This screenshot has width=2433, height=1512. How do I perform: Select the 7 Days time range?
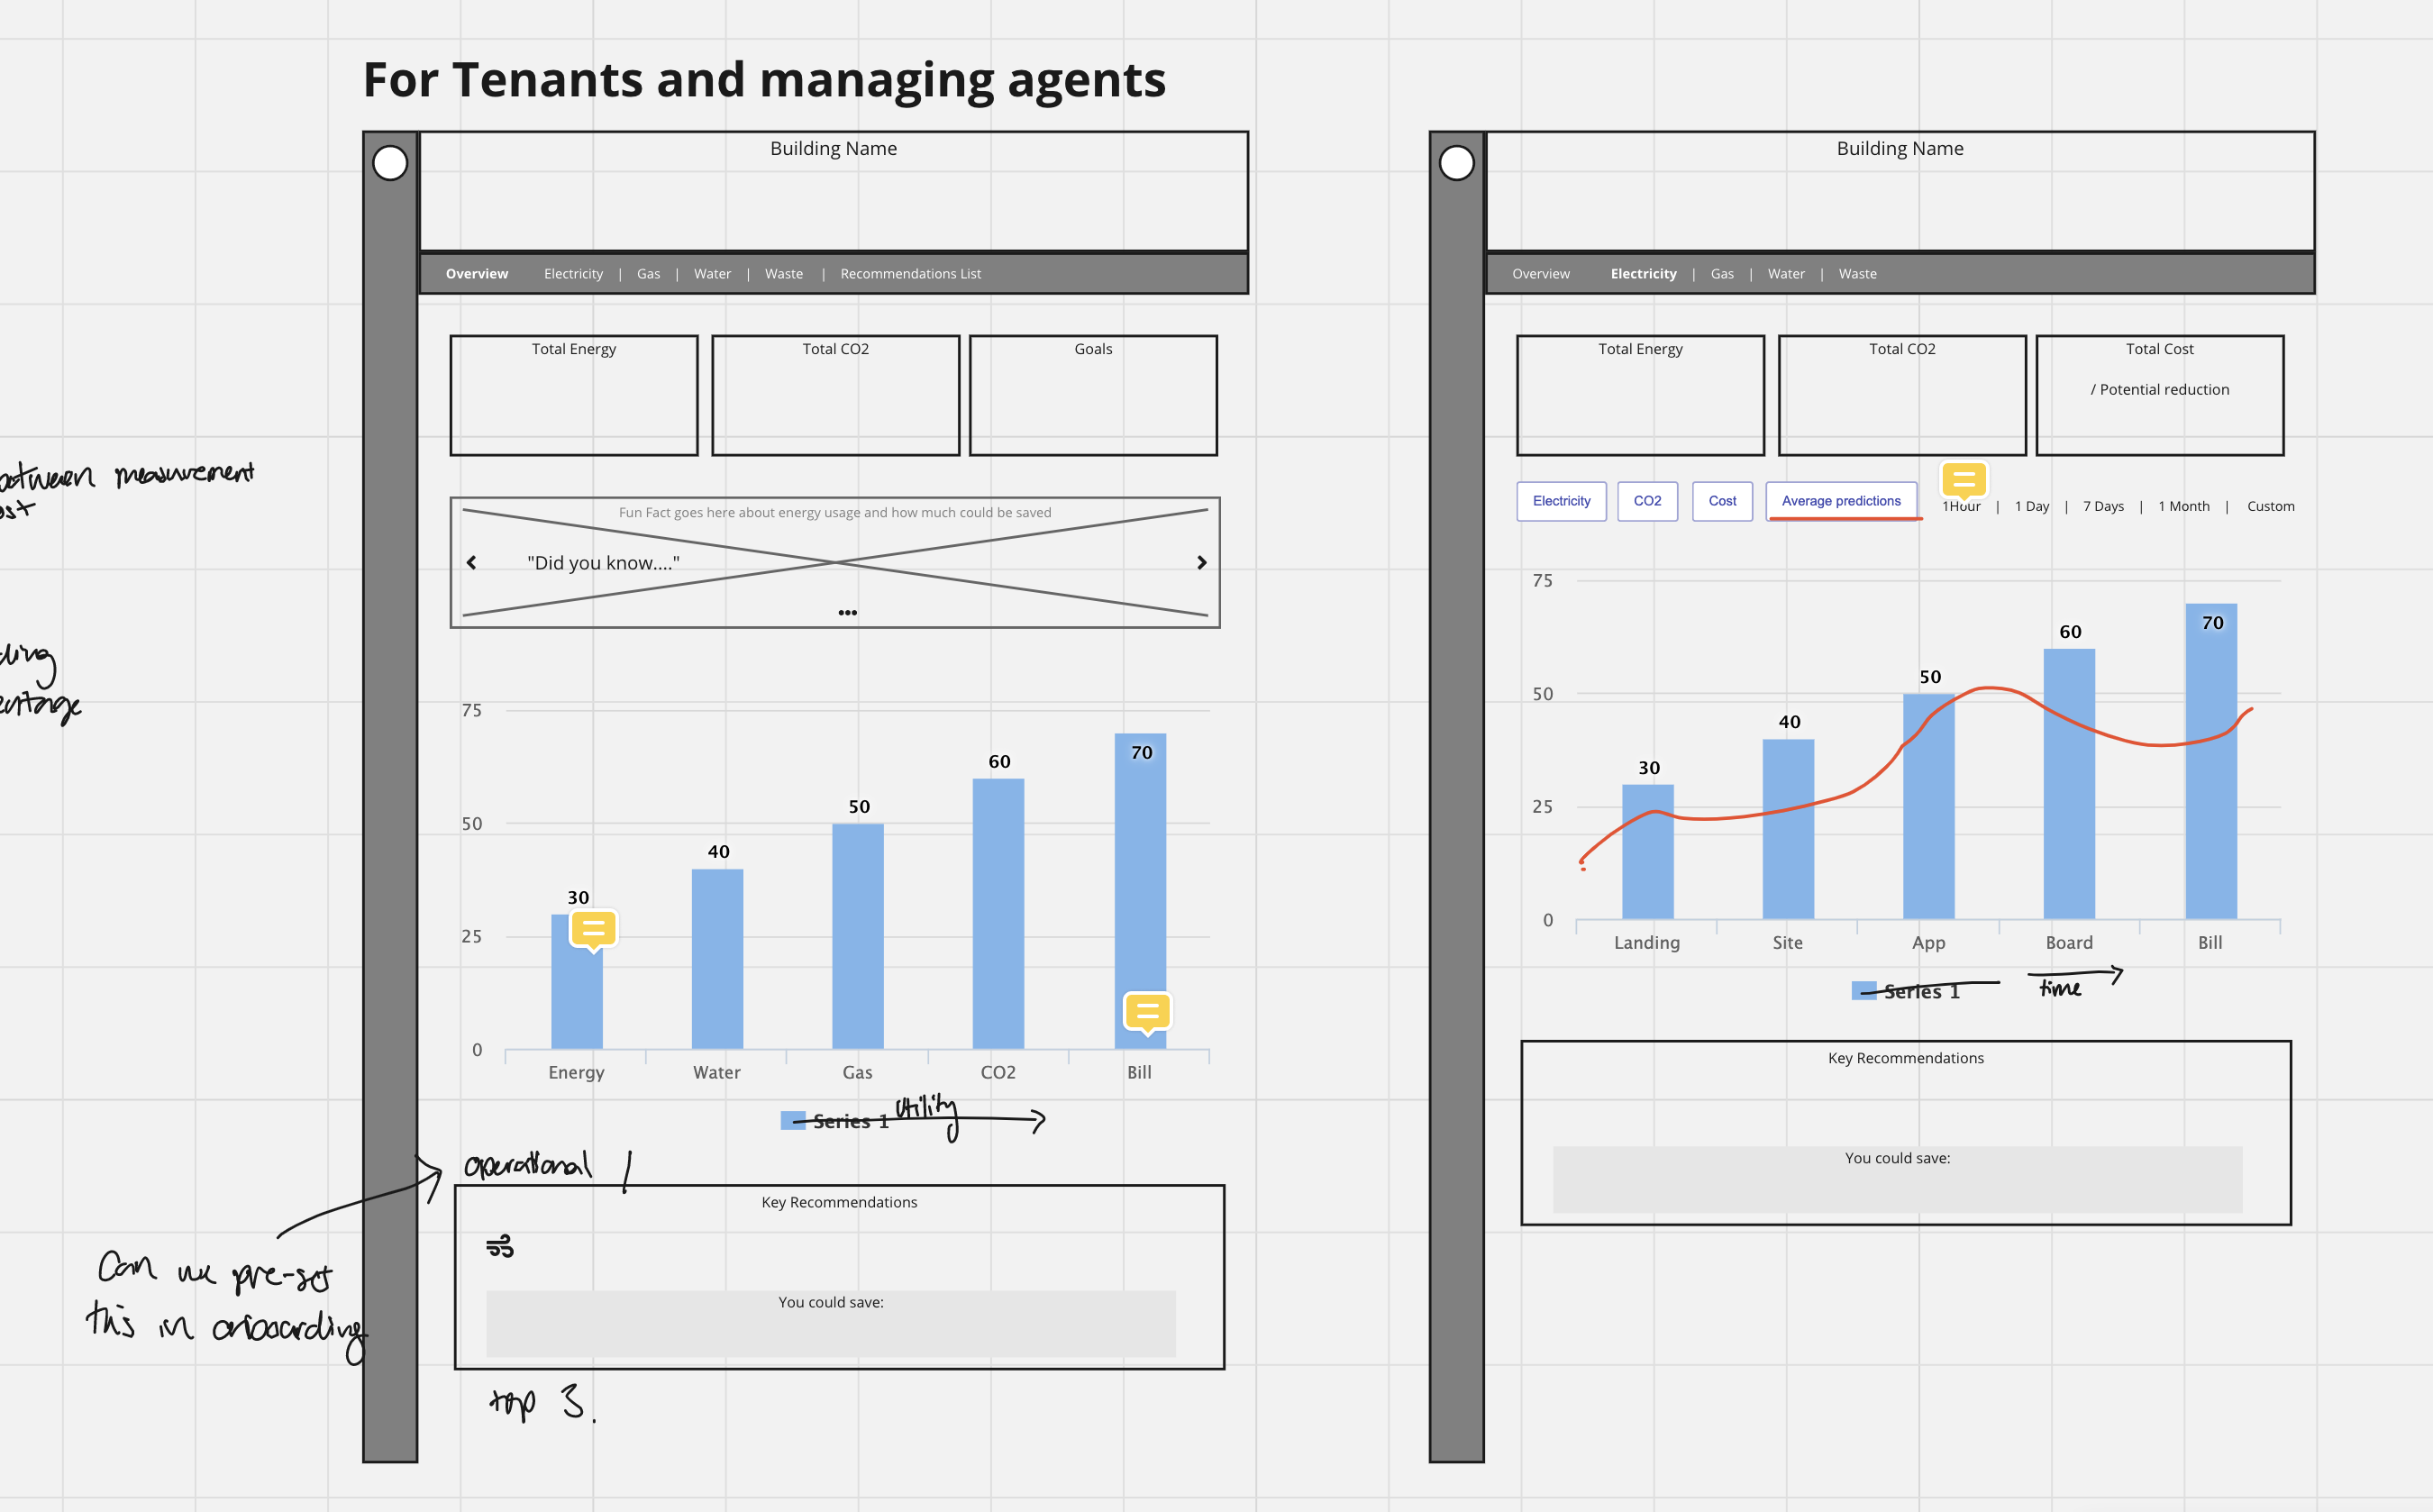2103,506
